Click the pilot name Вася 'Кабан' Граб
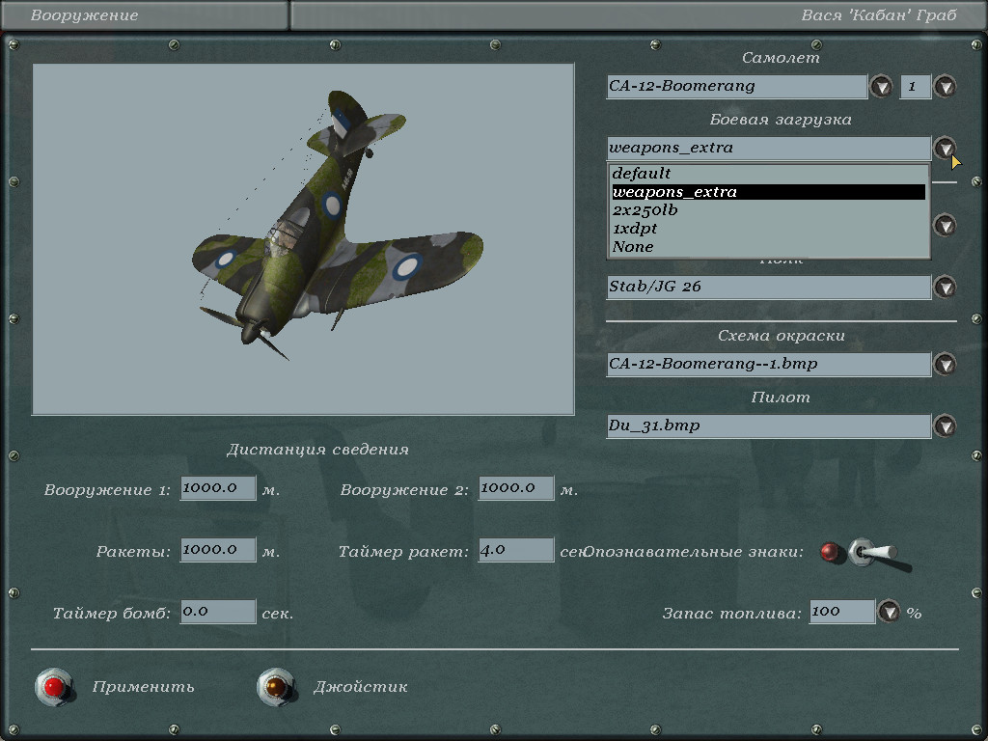This screenshot has width=988, height=741. (879, 15)
